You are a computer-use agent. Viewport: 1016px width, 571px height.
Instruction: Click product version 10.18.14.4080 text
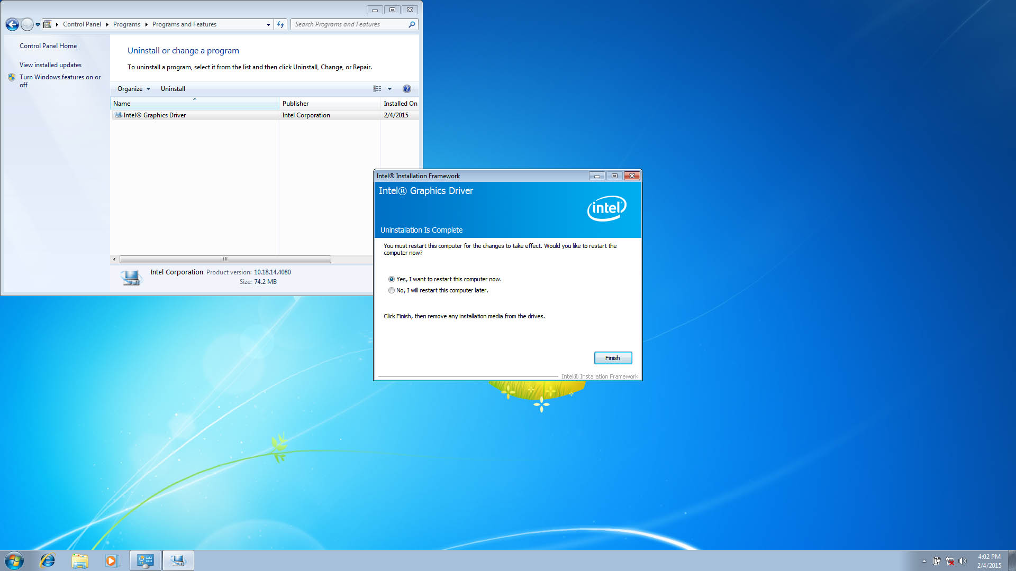(272, 272)
